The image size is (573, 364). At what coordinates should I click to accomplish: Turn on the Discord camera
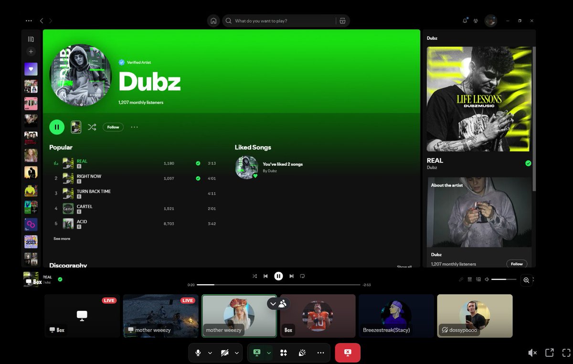coord(224,353)
